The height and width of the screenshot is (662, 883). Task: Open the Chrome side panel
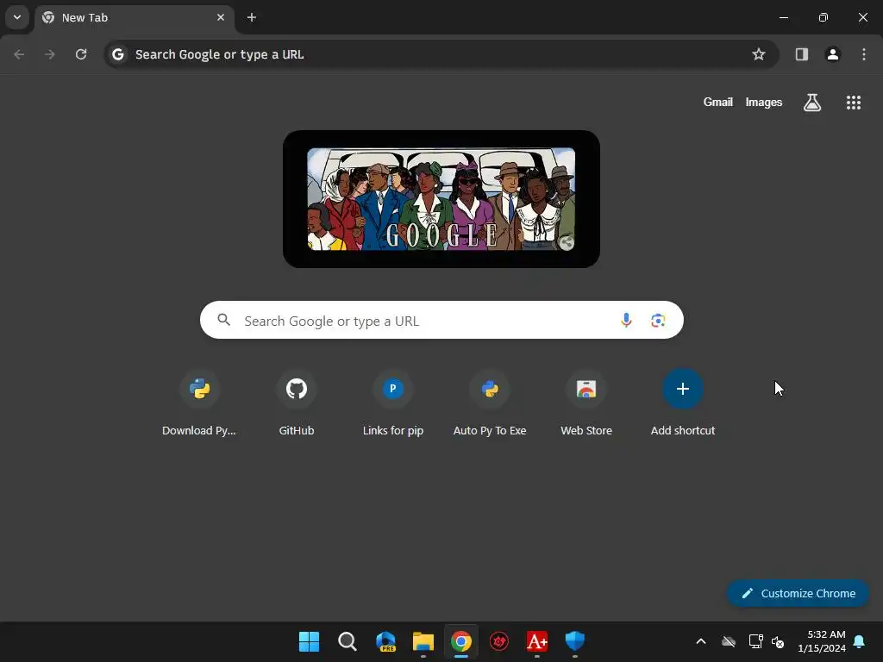802,54
